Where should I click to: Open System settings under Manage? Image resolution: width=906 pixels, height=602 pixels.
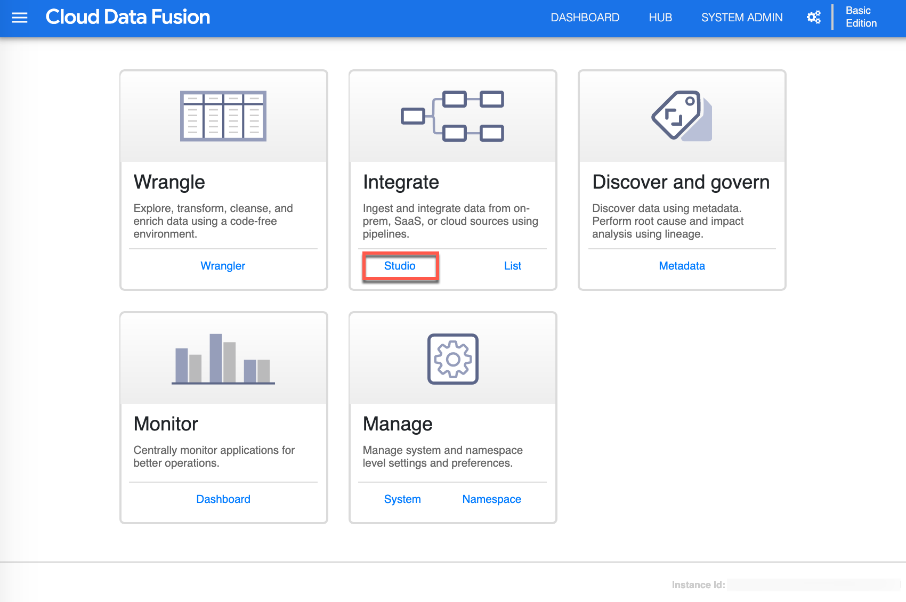402,499
